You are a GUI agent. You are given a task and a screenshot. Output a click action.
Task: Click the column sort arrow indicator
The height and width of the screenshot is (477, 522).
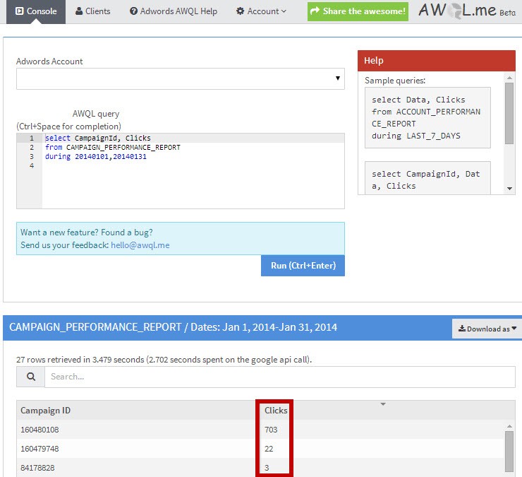pyautogui.click(x=383, y=404)
